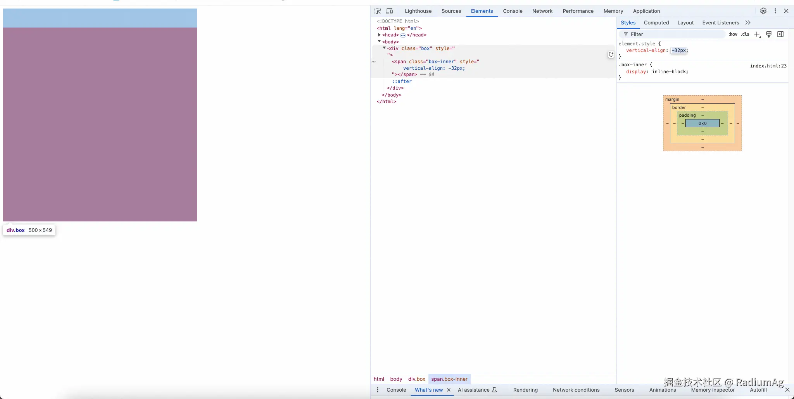Switch to the Application tab
The image size is (794, 399).
pos(646,11)
